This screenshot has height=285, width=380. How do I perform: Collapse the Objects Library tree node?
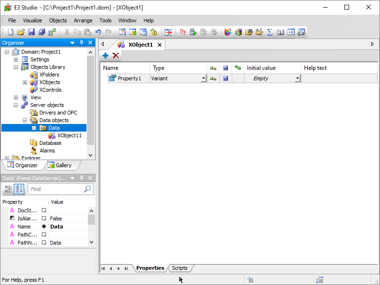(16, 67)
